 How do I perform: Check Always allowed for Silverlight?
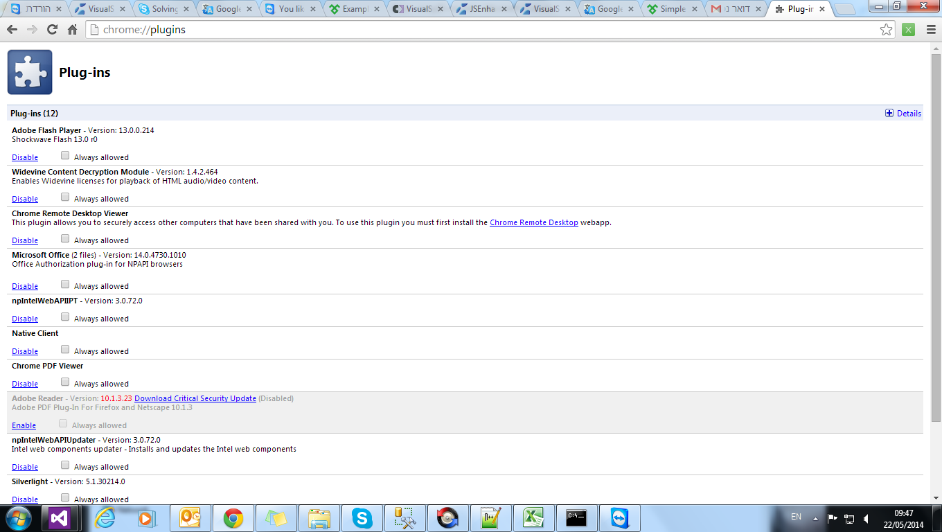(65, 497)
